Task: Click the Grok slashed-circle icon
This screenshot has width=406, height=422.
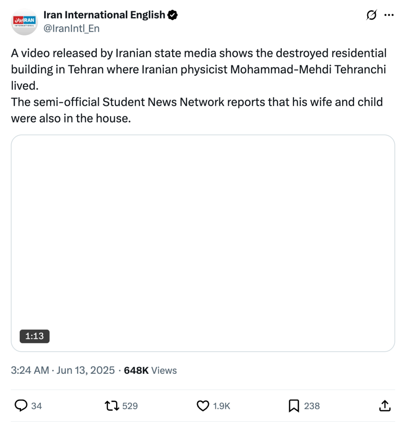Action: tap(371, 15)
